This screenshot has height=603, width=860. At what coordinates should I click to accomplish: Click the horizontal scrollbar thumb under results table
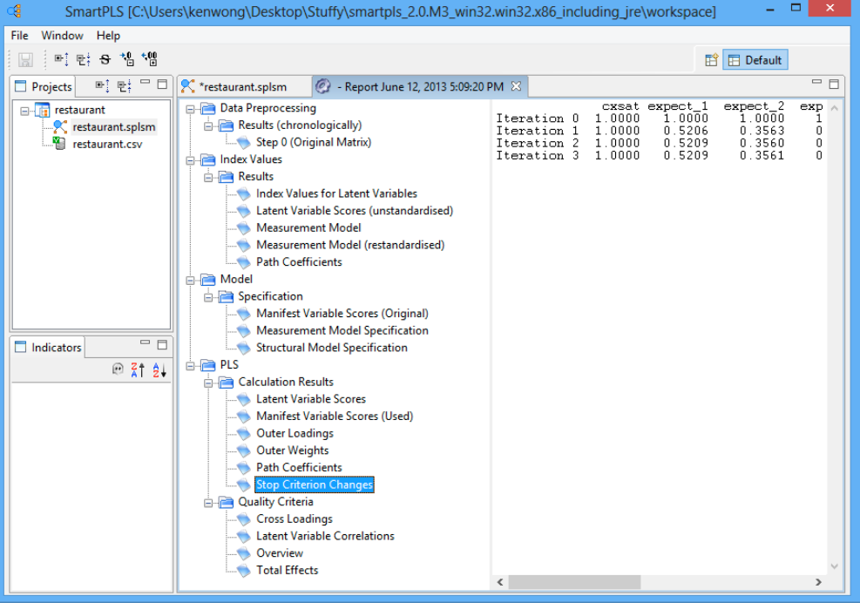click(x=573, y=581)
